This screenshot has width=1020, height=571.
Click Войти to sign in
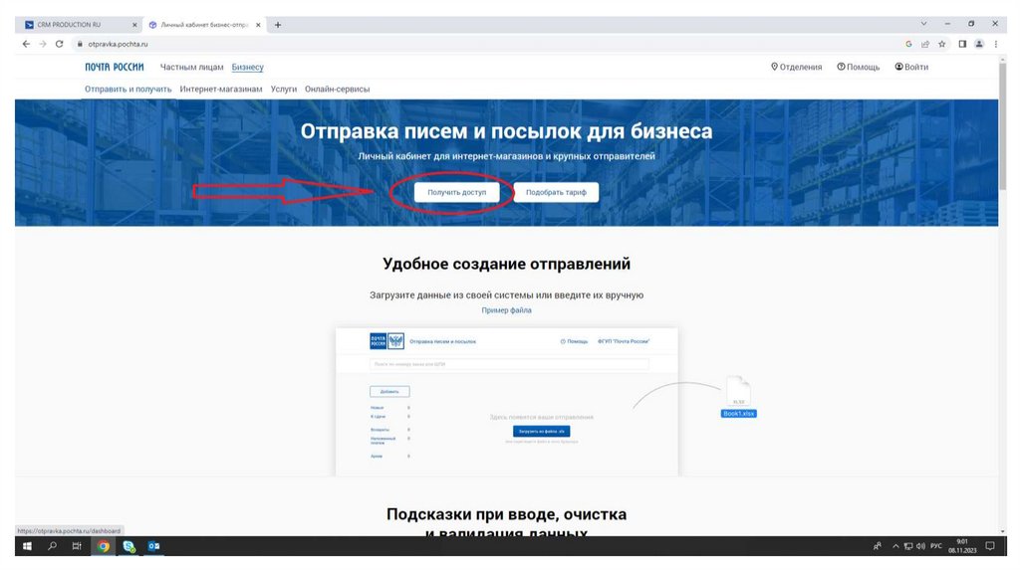coord(911,67)
